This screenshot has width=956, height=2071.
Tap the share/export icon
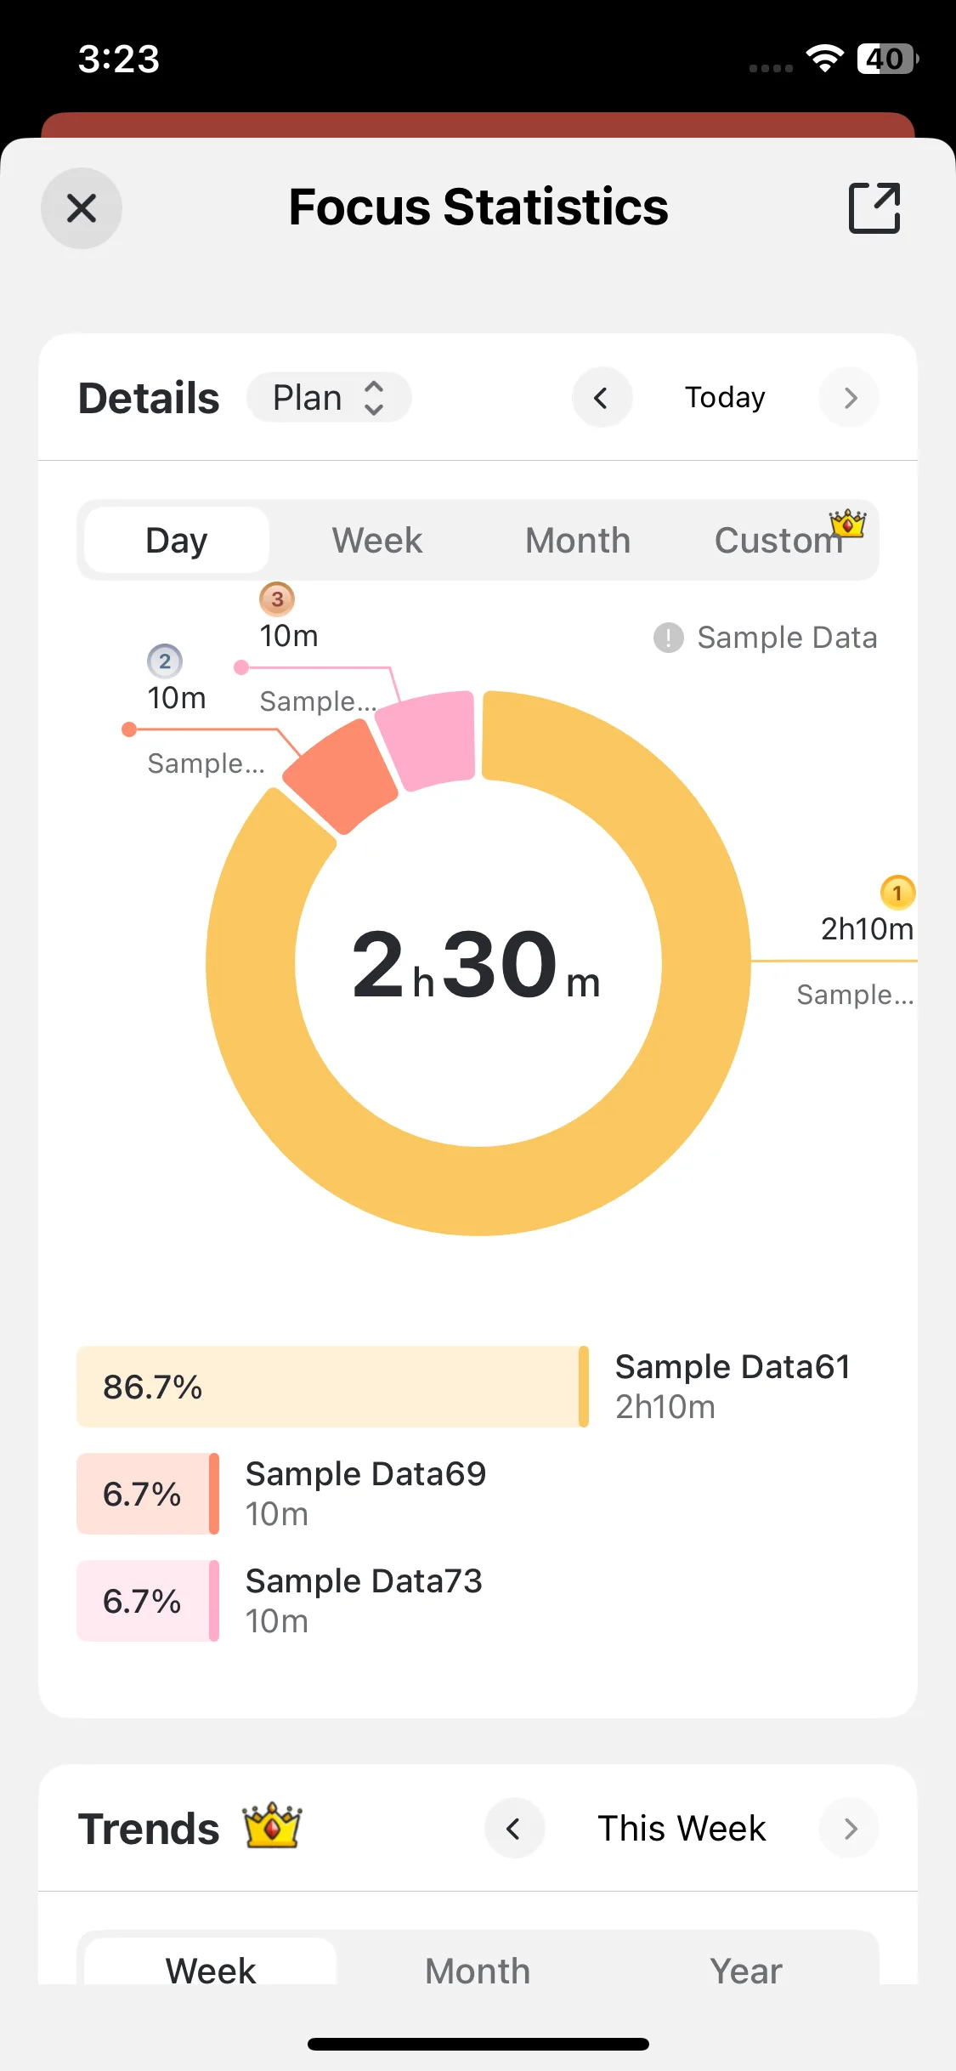pos(874,207)
